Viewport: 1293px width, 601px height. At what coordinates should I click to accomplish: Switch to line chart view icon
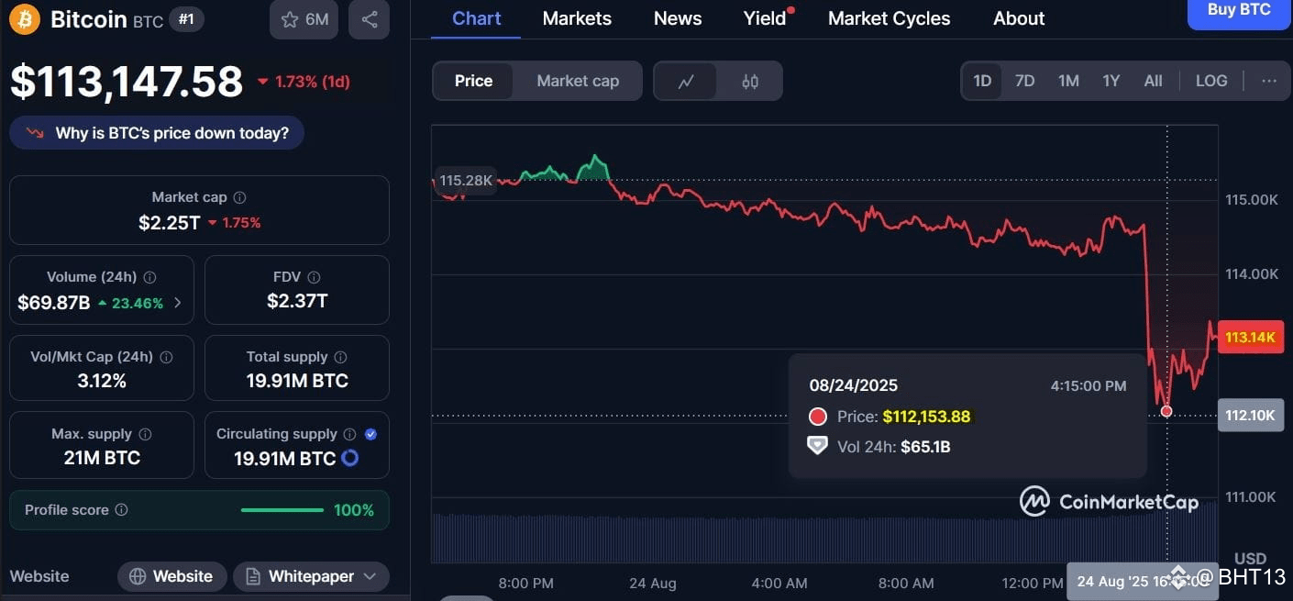[x=686, y=81]
